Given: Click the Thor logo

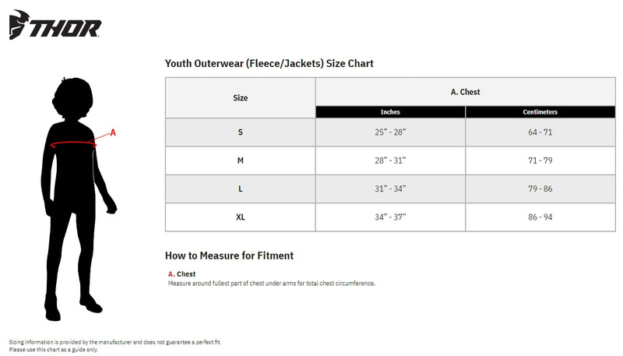Looking at the screenshot, I should point(55,27).
